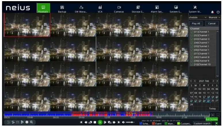Go to the Cameras menu
This screenshot has width=223, height=127.
(119, 9)
